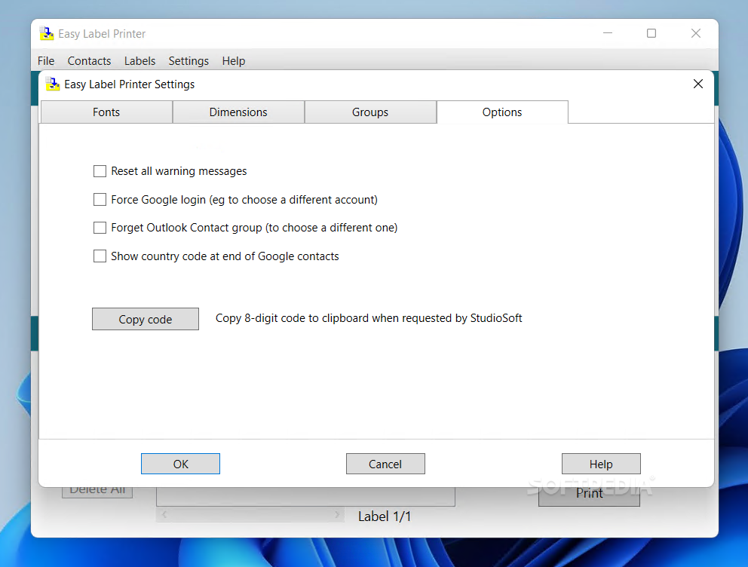Open the File menu

(x=46, y=61)
